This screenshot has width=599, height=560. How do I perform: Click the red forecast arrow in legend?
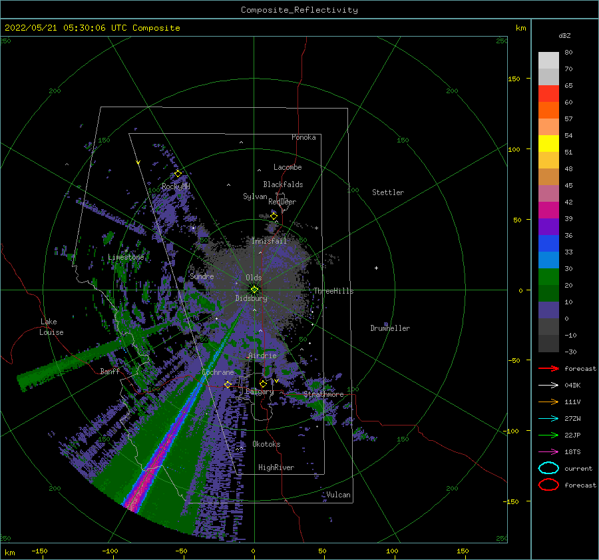click(548, 368)
